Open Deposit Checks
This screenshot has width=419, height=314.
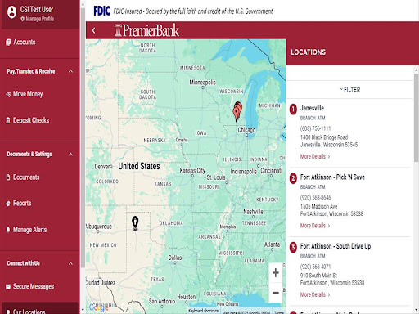click(28, 120)
